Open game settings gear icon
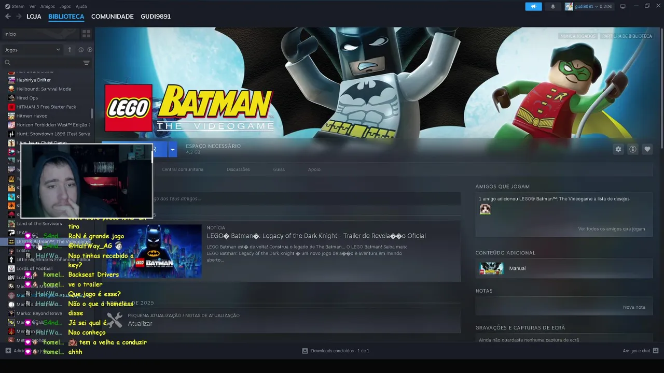 (x=618, y=149)
